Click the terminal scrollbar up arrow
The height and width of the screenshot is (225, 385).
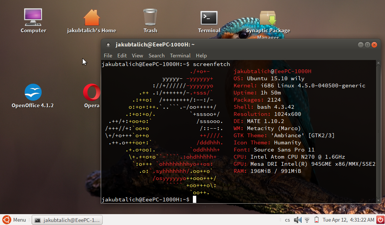[x=378, y=62]
